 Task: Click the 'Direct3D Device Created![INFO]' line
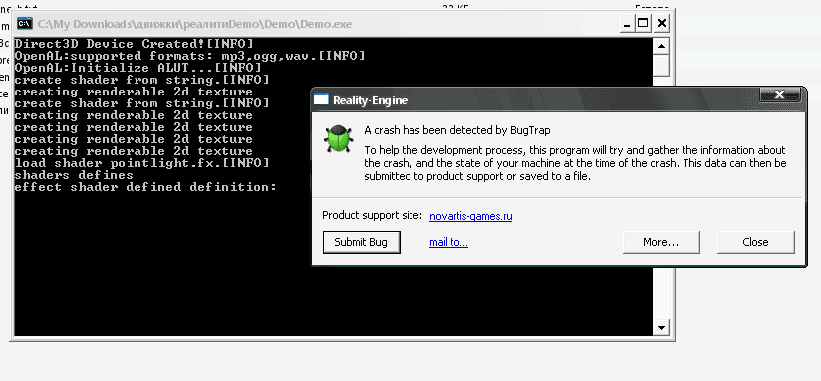point(135,44)
